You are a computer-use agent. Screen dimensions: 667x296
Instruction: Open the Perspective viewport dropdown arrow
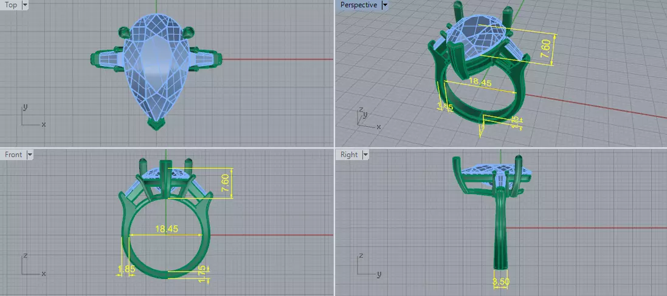coord(384,5)
